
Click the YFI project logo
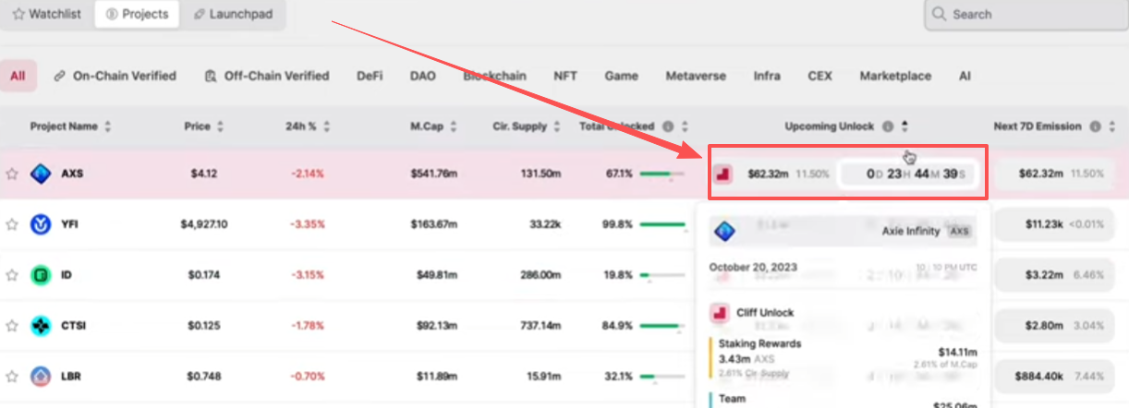pos(40,224)
